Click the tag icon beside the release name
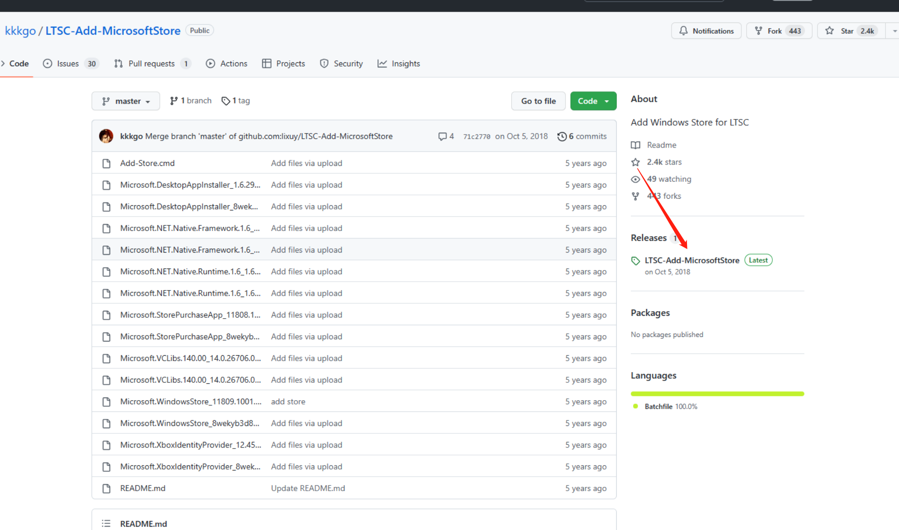 pyautogui.click(x=635, y=261)
